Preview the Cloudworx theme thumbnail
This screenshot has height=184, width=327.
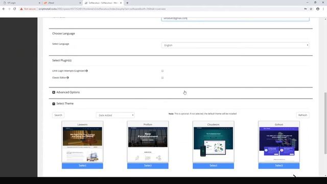coord(214,144)
